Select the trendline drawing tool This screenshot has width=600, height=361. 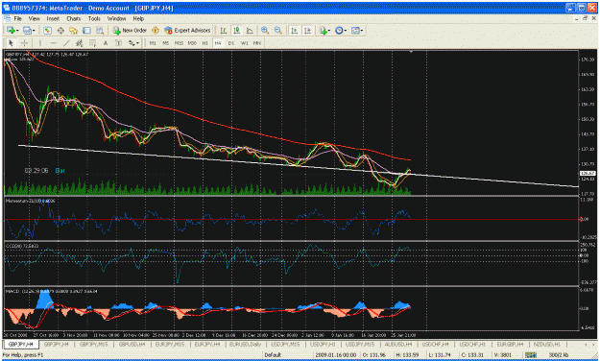(x=66, y=43)
